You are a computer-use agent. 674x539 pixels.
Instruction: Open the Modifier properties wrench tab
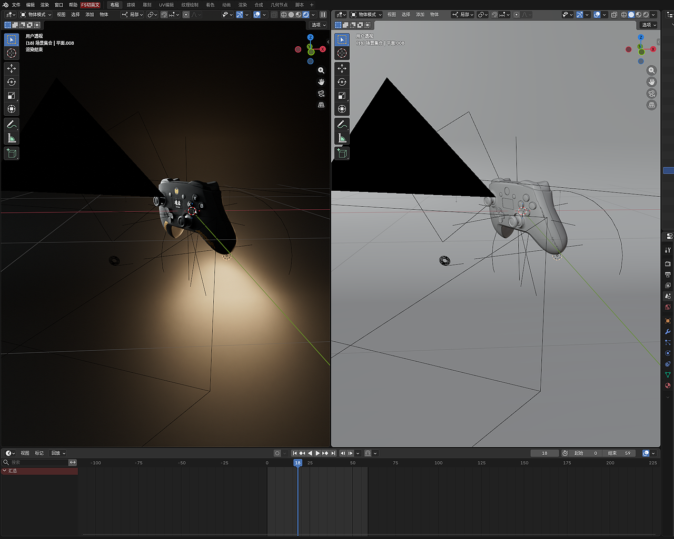pos(668,332)
